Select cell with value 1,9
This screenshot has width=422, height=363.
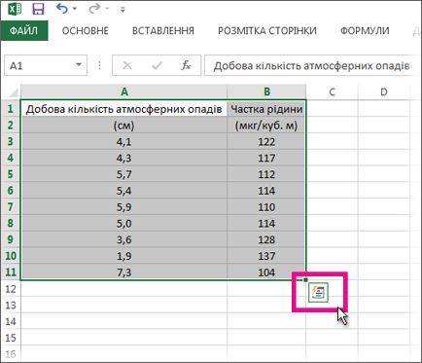click(124, 256)
